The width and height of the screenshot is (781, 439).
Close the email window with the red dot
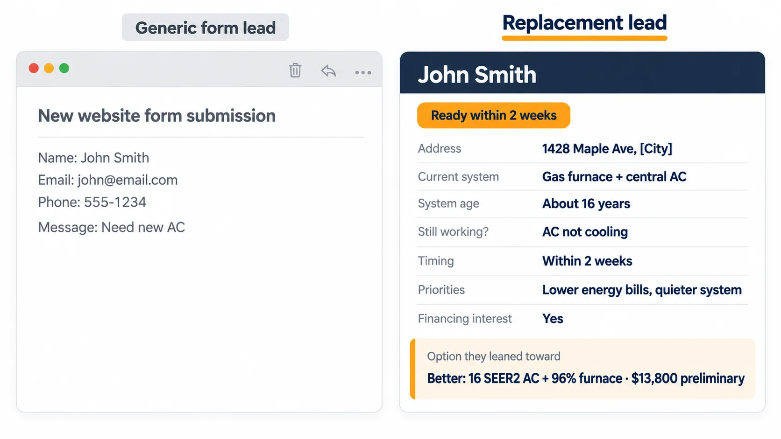34,68
